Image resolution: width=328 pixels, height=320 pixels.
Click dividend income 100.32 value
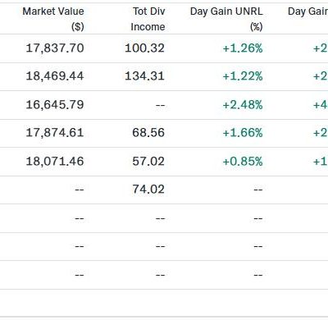click(x=144, y=48)
